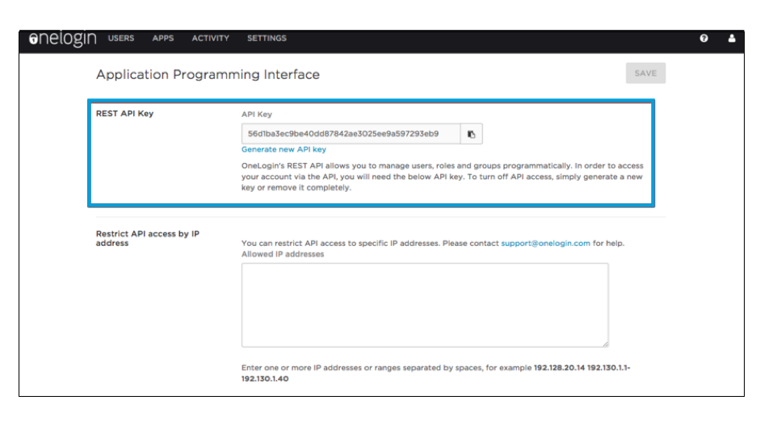
Task: Click the REST API Key section label
Action: [125, 114]
